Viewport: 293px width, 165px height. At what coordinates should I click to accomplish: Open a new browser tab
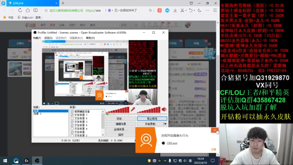(63, 3)
